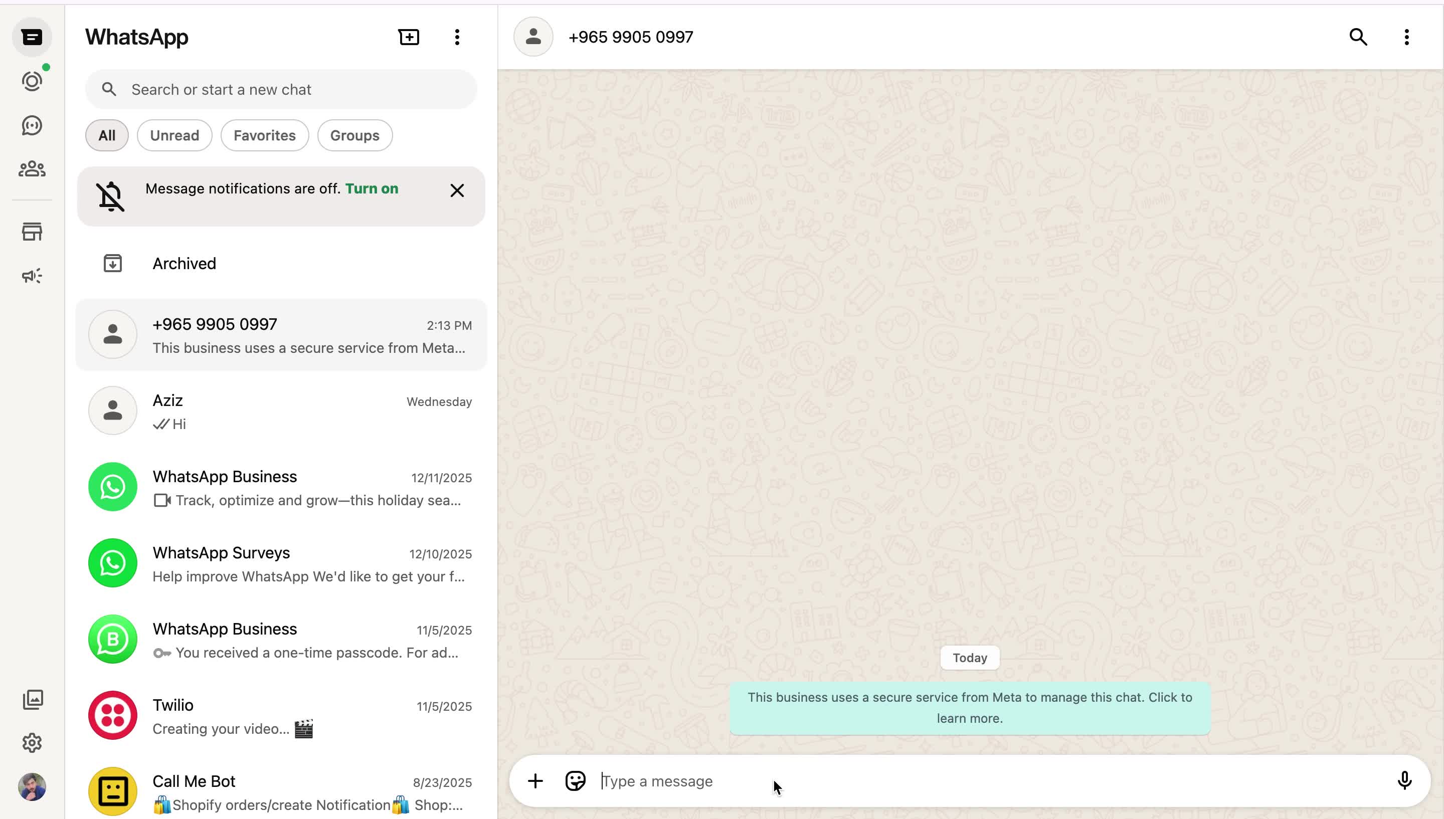Click the search magnifier in search box
This screenshot has width=1444, height=819.
(x=109, y=89)
